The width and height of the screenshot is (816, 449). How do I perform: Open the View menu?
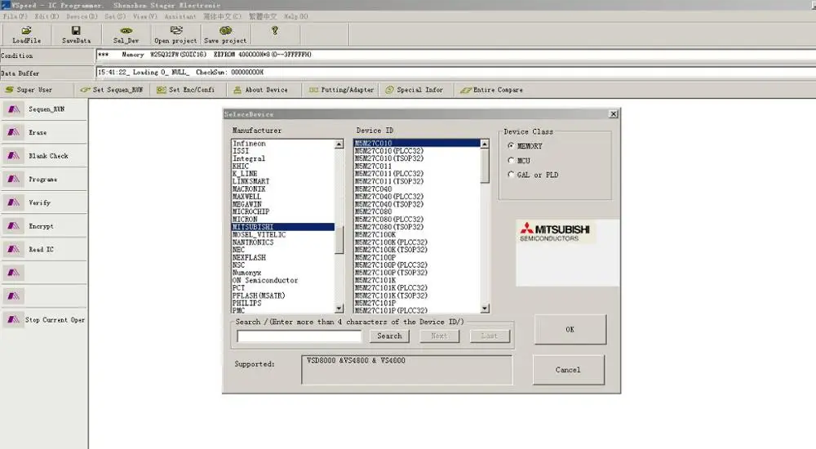144,16
